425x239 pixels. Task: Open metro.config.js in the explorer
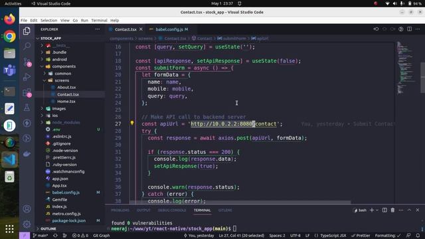click(66, 214)
